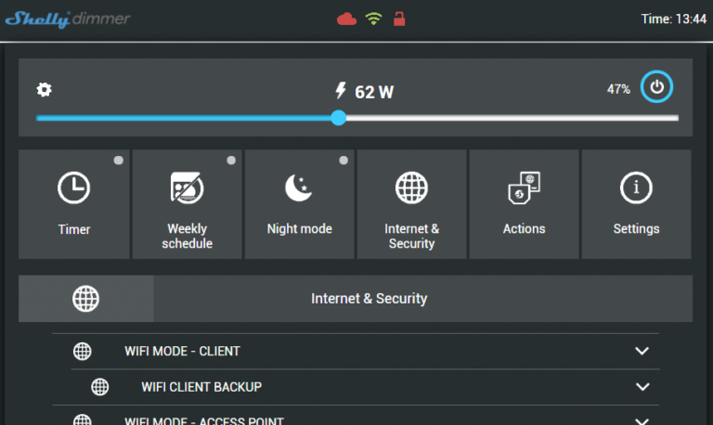
Task: Click the brightness slider handle
Action: click(x=339, y=118)
